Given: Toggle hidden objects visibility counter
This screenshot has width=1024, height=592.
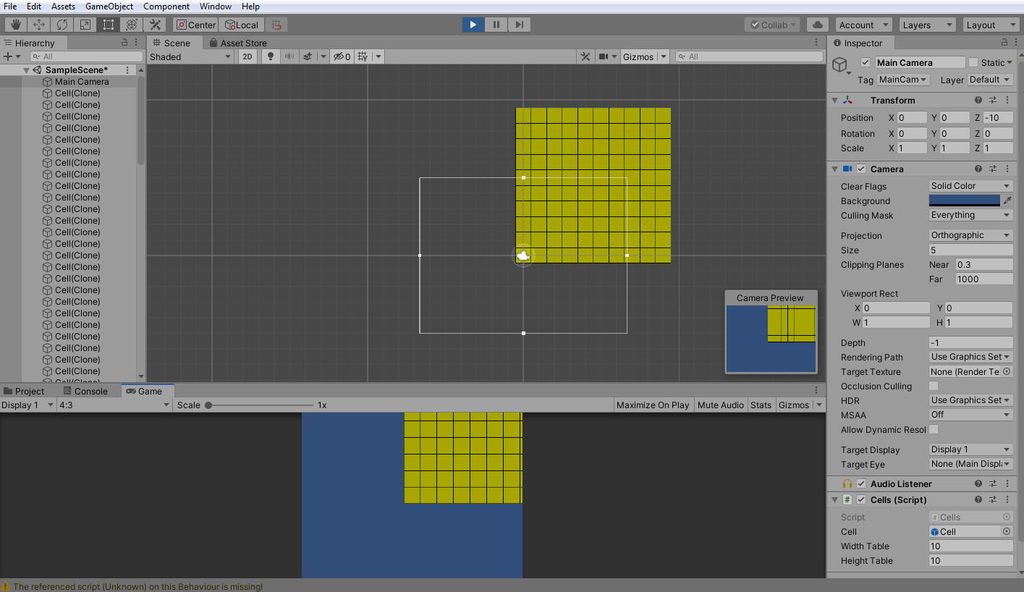Looking at the screenshot, I should (x=342, y=56).
